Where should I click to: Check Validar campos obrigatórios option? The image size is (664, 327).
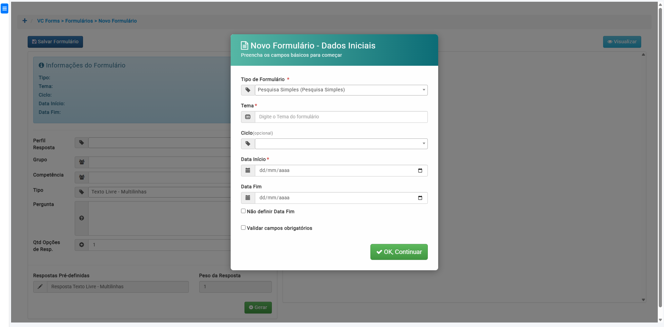point(243,228)
